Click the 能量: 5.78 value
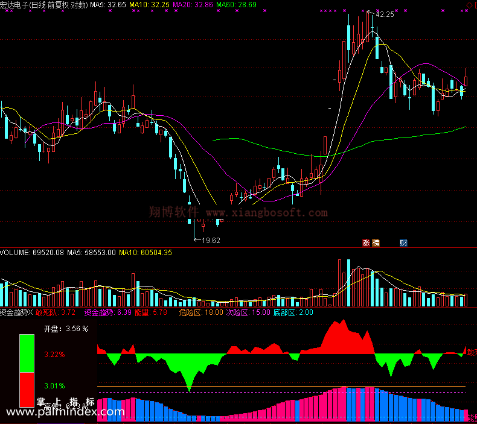Screen dimensions: 477x424 point(150,312)
